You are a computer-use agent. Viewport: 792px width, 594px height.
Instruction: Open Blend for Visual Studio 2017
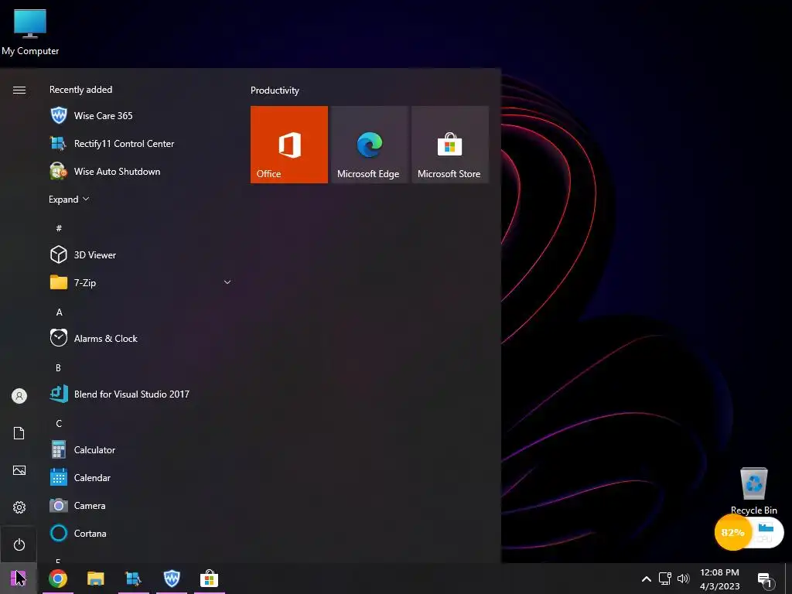pyautogui.click(x=142, y=394)
